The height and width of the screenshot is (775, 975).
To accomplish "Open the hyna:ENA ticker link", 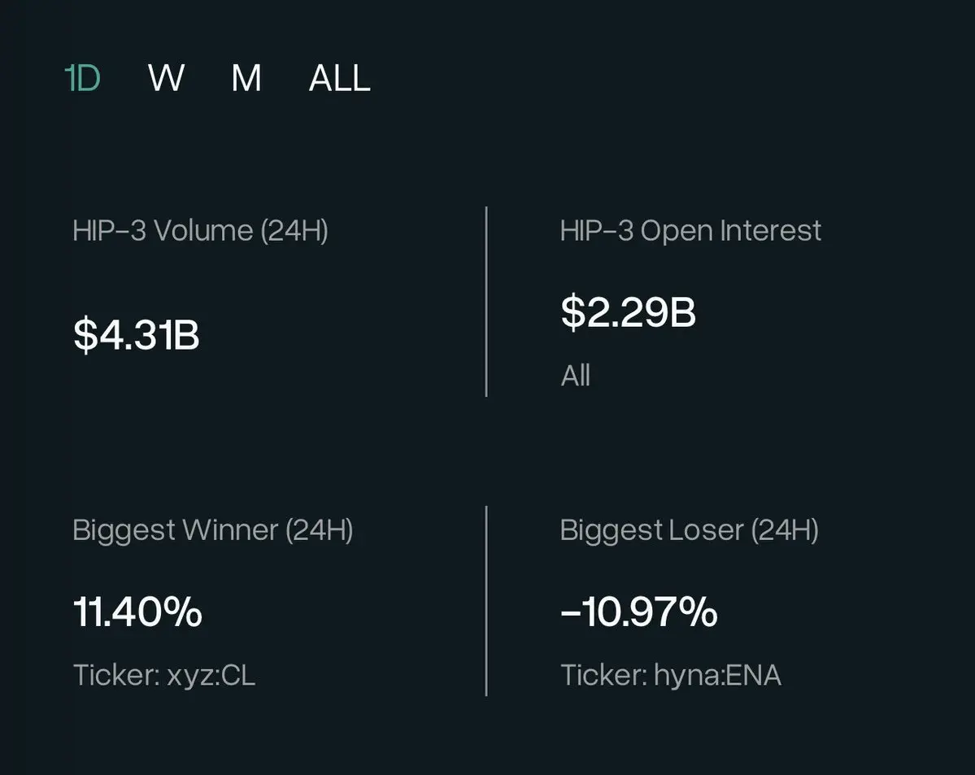I will 717,675.
